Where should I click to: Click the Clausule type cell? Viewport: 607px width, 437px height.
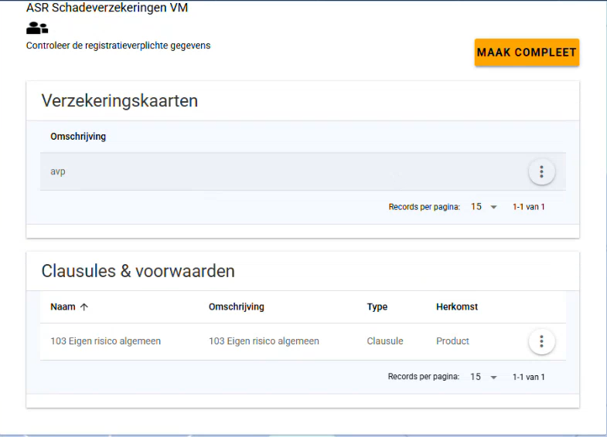(x=384, y=341)
